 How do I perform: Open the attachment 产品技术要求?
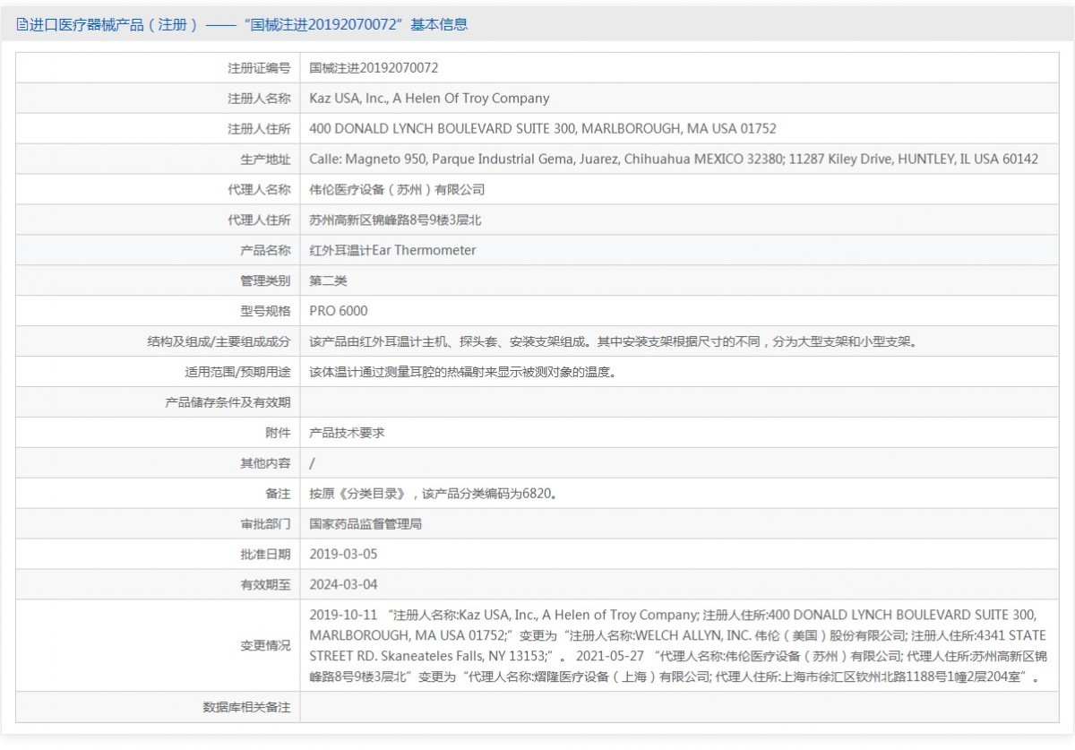pos(348,434)
